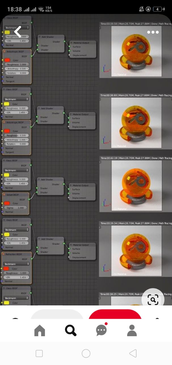The image size is (172, 365).
Task: Tap the Velvet BSDF node title
Action: coord(12,195)
